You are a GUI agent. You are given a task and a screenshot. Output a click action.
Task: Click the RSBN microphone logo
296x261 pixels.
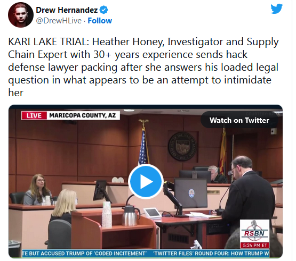254,231
